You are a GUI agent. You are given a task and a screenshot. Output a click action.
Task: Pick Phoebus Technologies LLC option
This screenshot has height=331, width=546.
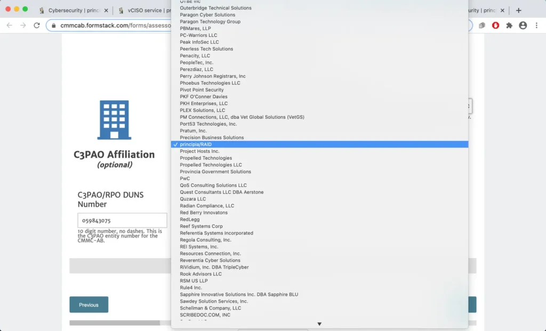319,83
